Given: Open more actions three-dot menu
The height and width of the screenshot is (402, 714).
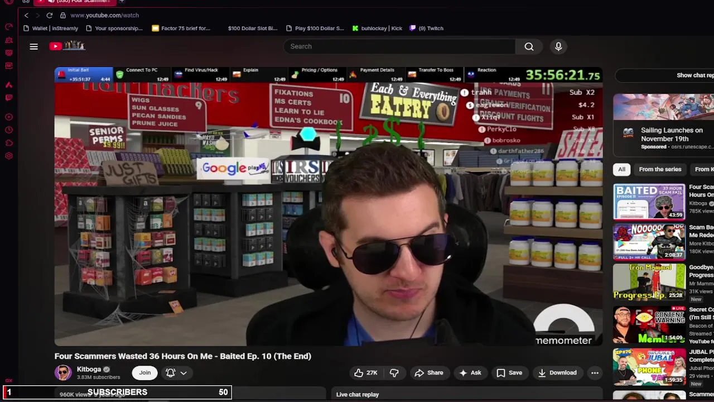Looking at the screenshot, I should click(595, 372).
